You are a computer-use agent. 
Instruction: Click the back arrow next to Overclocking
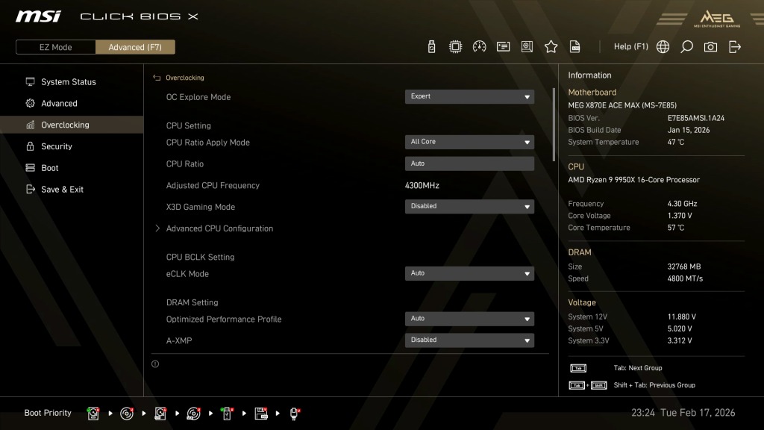tap(157, 78)
